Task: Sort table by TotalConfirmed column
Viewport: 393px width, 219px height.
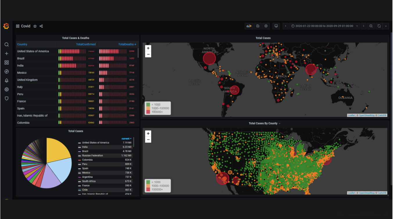Action: point(86,44)
